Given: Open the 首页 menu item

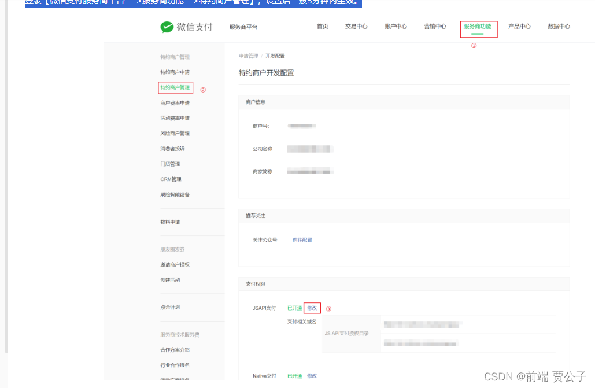Looking at the screenshot, I should (322, 26).
